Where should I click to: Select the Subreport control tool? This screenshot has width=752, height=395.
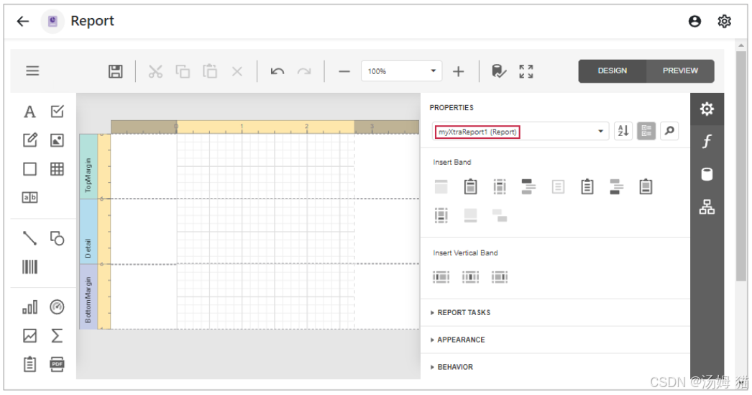29,364
